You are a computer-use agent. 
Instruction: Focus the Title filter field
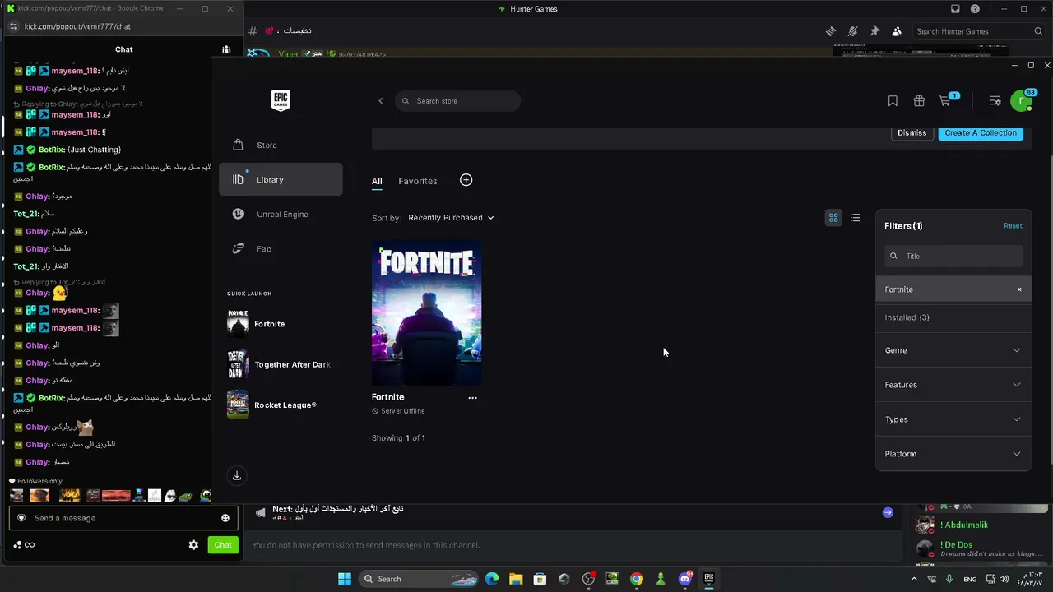click(x=953, y=256)
